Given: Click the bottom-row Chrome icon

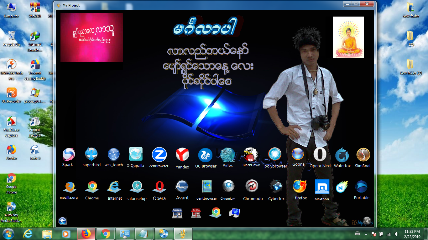Looking at the screenshot, I should [216, 213].
